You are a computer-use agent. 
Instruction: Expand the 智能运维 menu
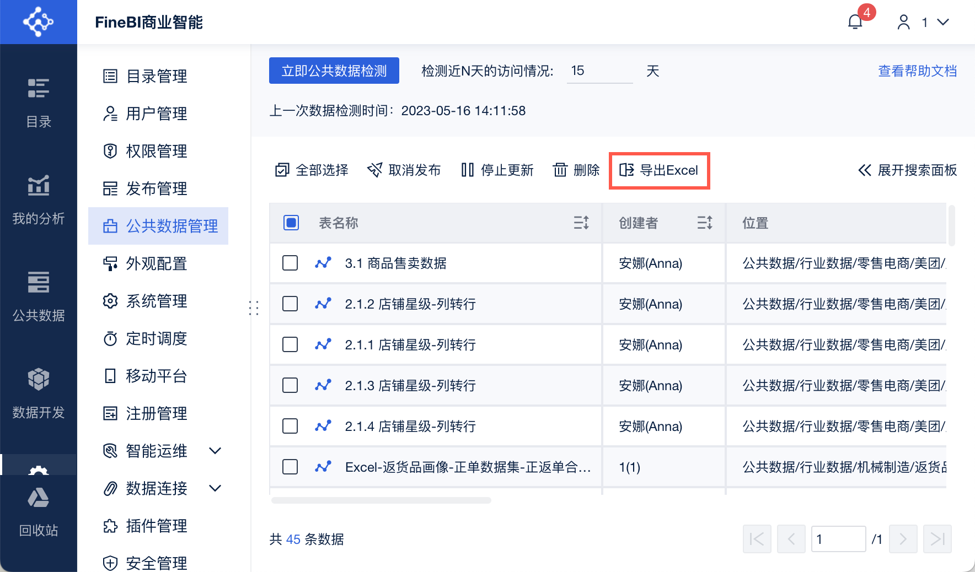tap(215, 451)
